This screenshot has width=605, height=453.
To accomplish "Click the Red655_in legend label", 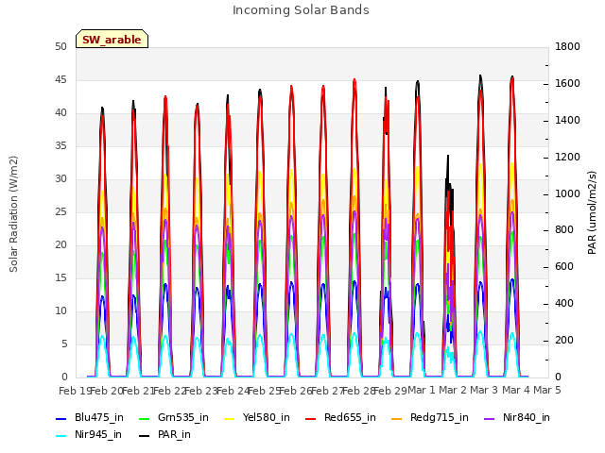I will [x=350, y=417].
